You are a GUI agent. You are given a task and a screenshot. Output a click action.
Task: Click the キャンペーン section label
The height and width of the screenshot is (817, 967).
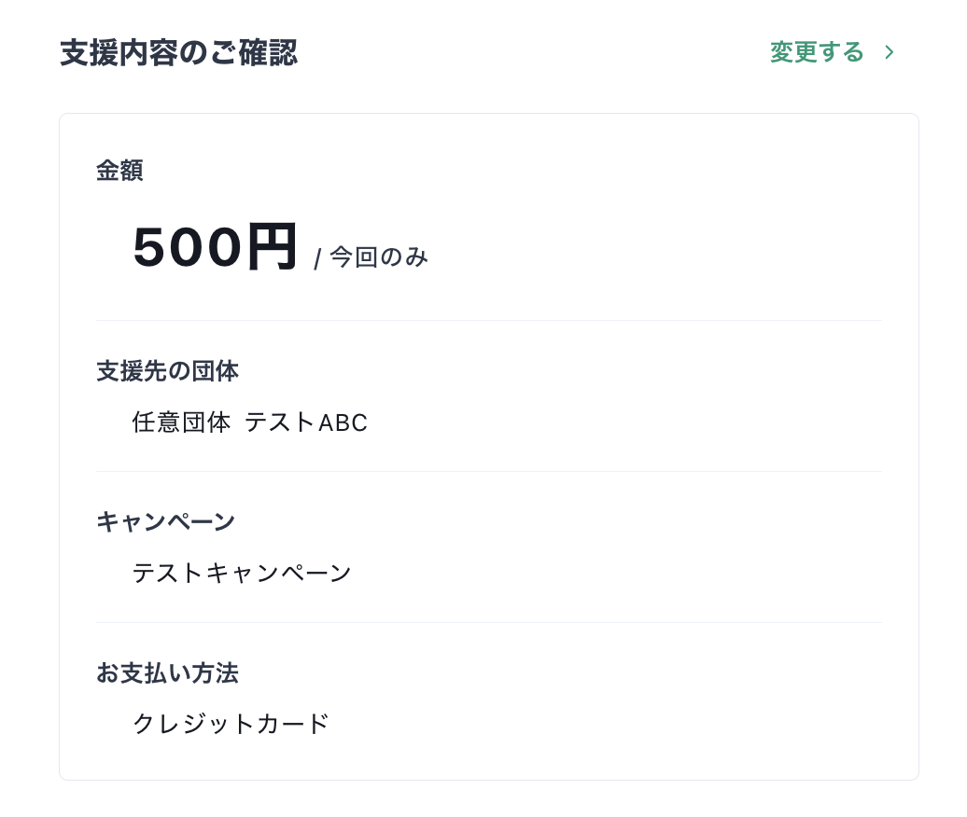(165, 521)
